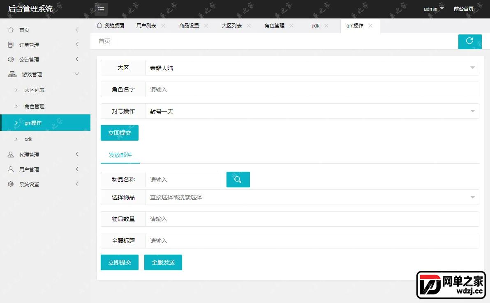
Task: Click the 订单管理 document icon
Action: [x=11, y=45]
